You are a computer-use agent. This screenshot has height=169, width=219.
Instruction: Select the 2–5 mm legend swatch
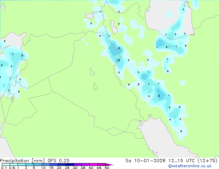tap(30, 165)
